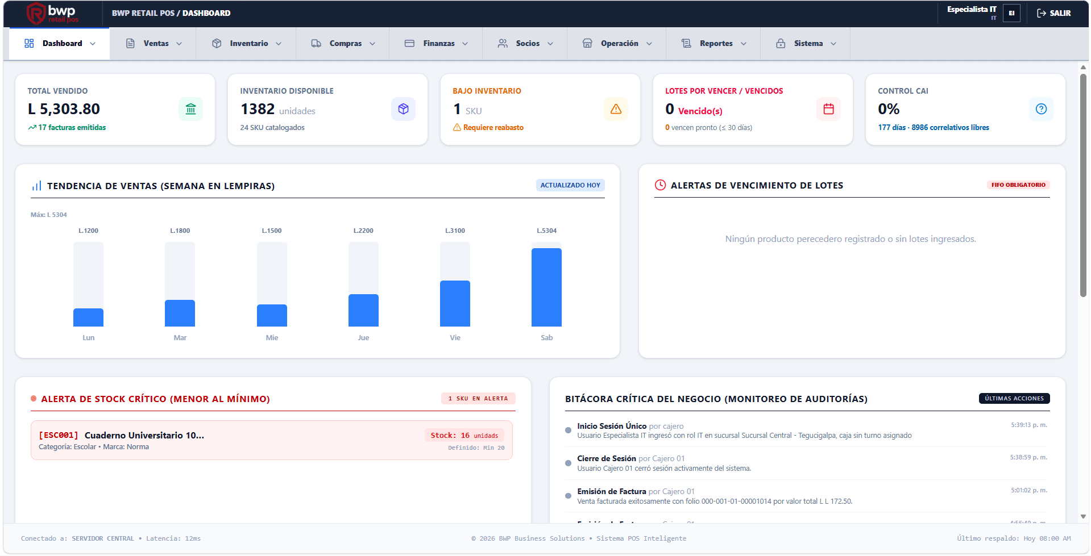Click the Ventas document icon
The height and width of the screenshot is (556, 1091).
(130, 43)
